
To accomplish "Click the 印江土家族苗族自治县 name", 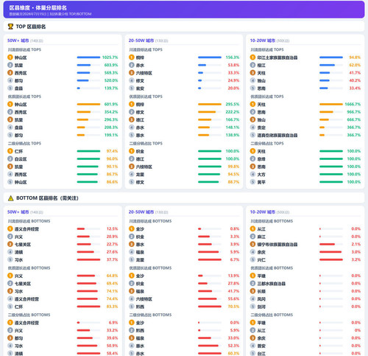I will 277,57.
